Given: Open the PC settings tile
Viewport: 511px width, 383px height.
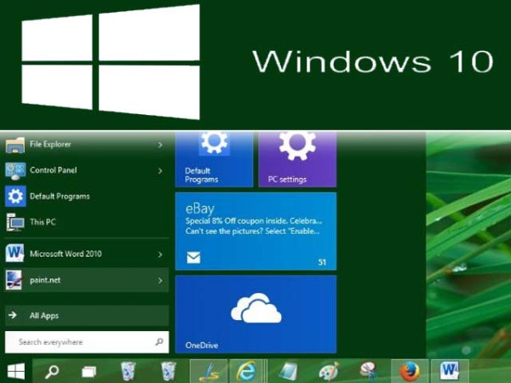Looking at the screenshot, I should point(297,159).
